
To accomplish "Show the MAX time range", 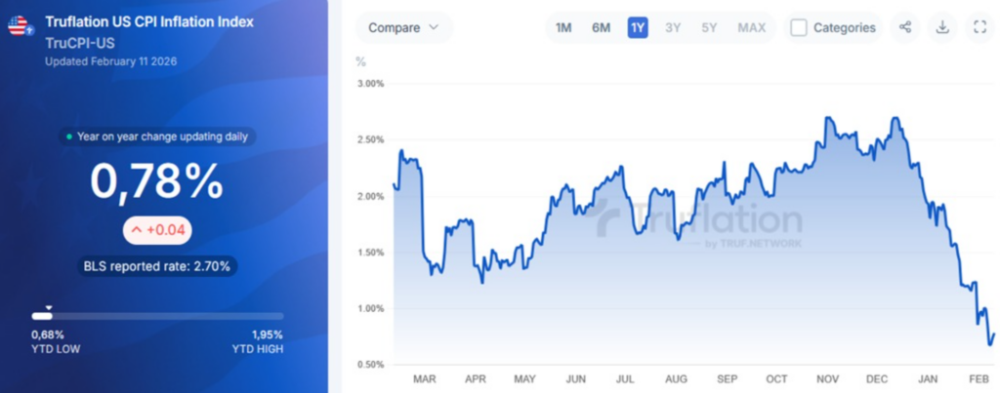I will click(x=751, y=28).
